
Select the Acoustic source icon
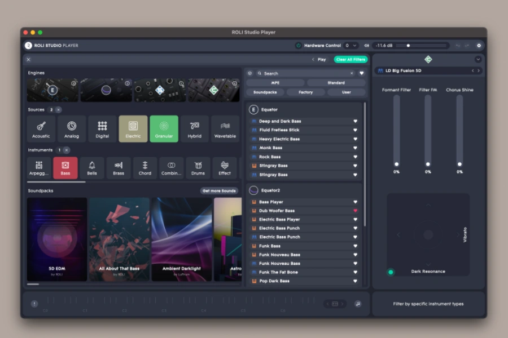(x=41, y=129)
